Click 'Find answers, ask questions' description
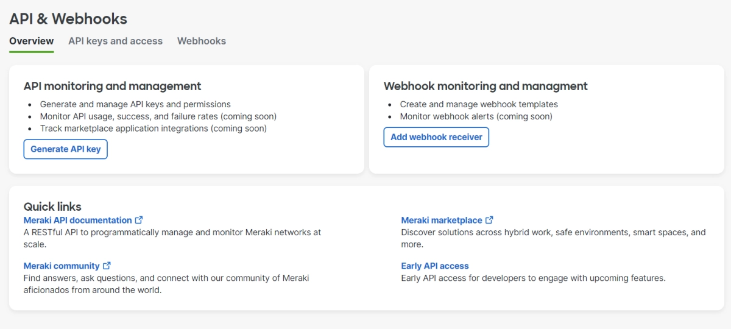This screenshot has width=731, height=329. pos(166,284)
